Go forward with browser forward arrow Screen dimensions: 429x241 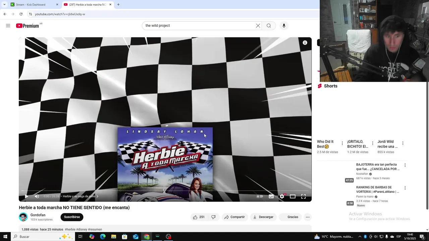click(13, 14)
